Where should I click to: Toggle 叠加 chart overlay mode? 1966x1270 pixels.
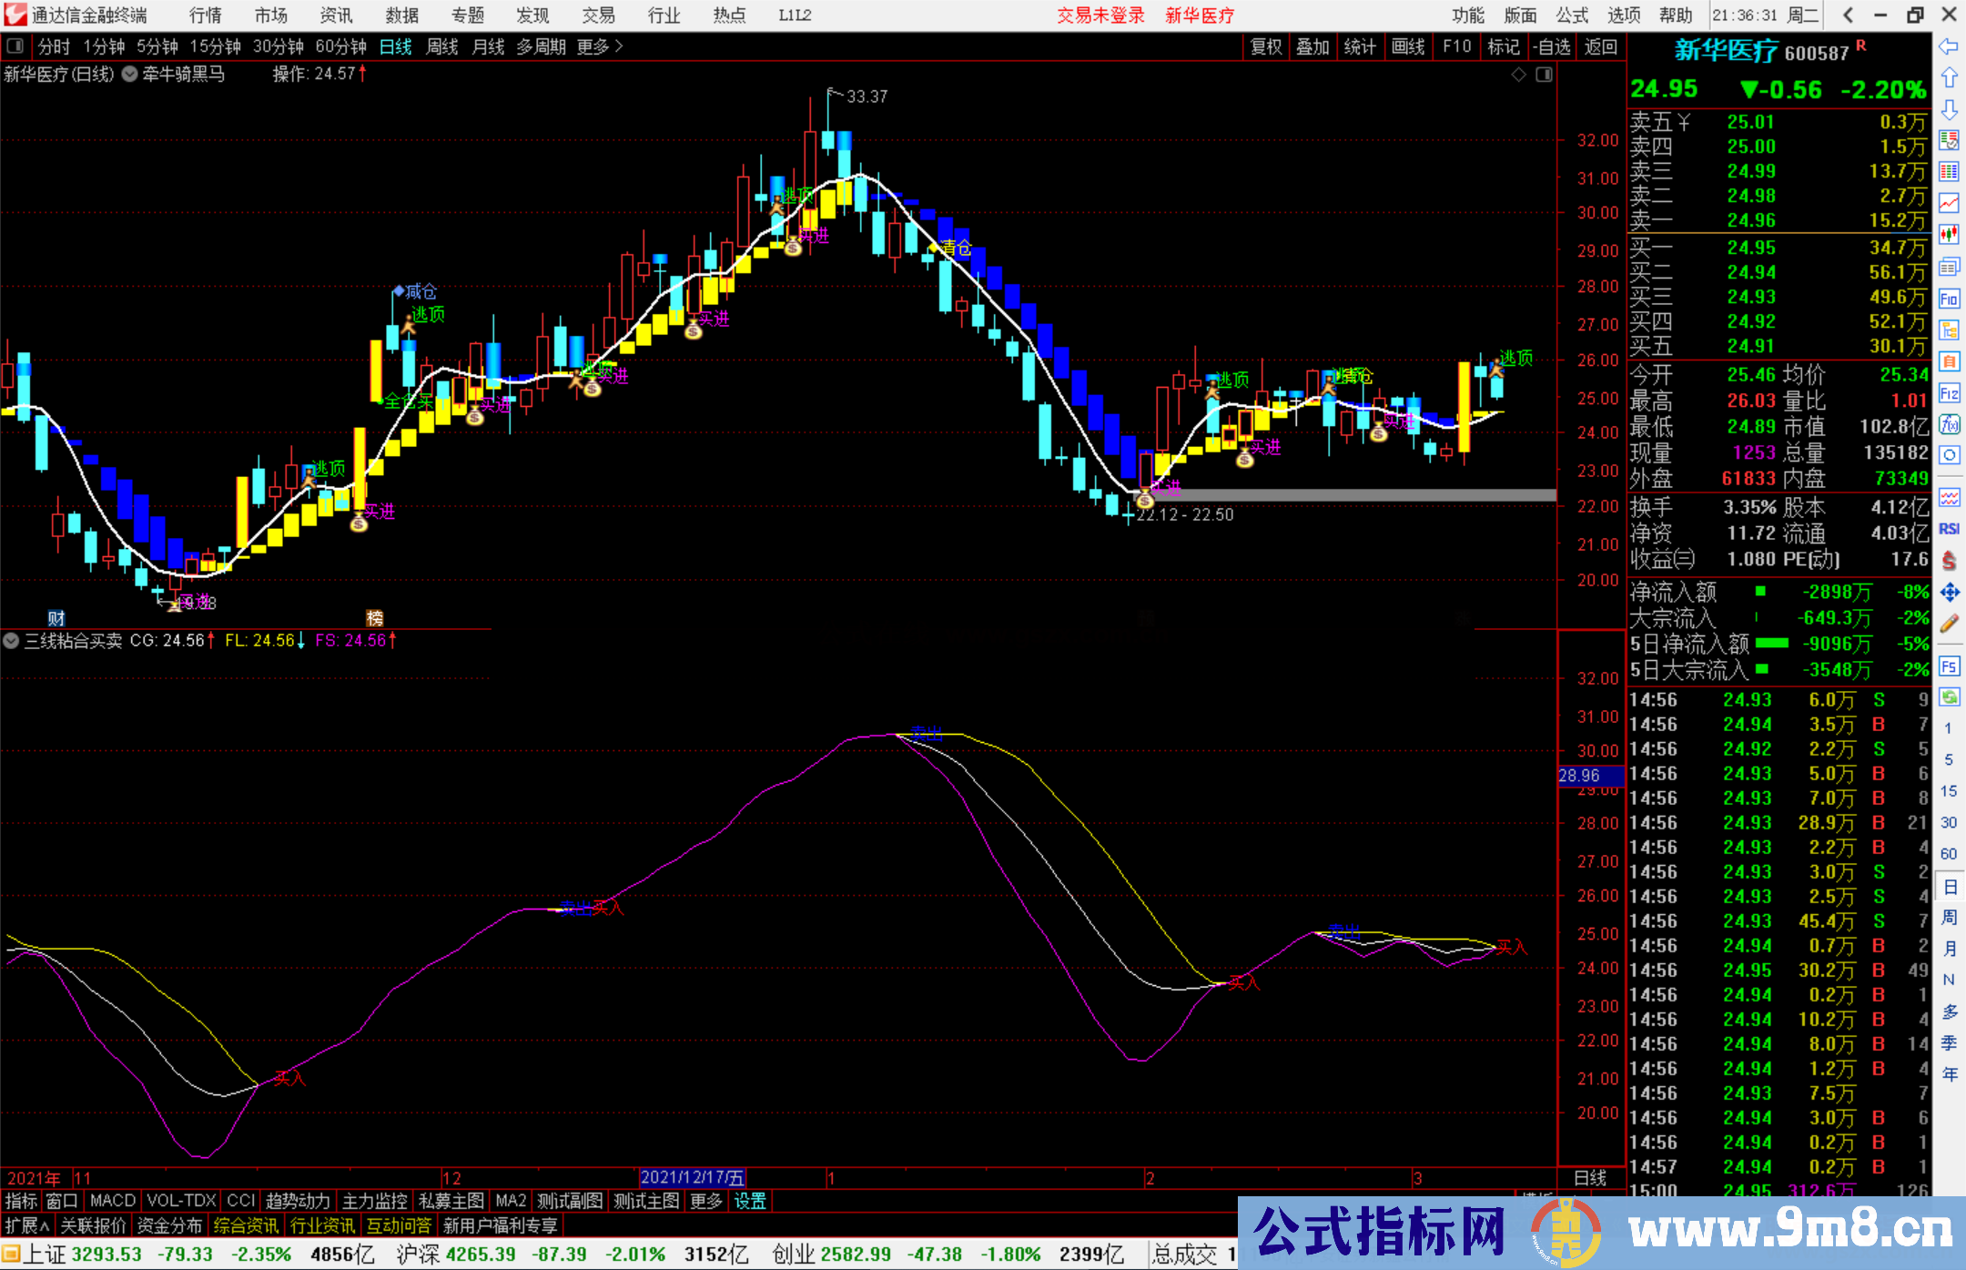pos(1313,46)
